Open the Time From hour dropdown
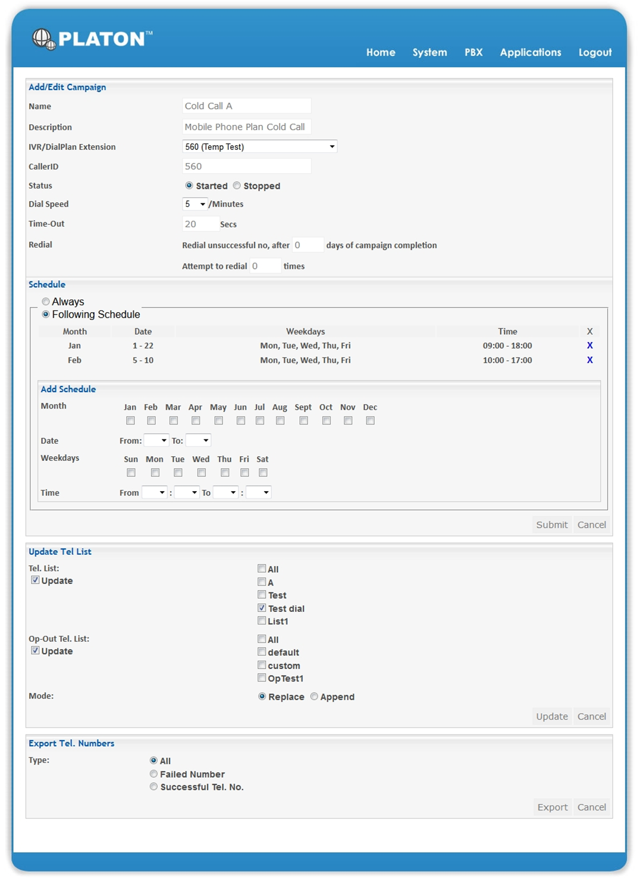Viewport: 643px width, 879px height. coord(155,492)
